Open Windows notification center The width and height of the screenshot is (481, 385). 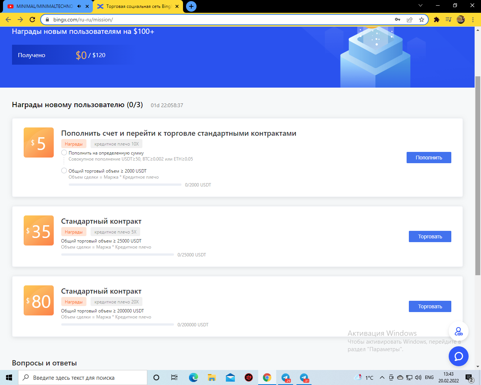point(469,377)
